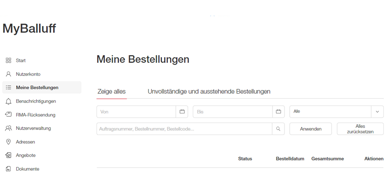Image resolution: width=390 pixels, height=187 pixels.
Task: Click the magnifier search icon
Action: [278, 129]
